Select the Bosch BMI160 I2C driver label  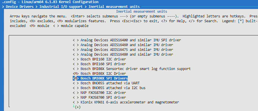point(103,59)
